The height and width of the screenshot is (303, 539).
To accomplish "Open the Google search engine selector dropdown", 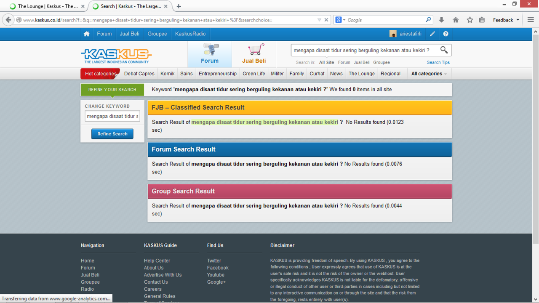I will (340, 20).
